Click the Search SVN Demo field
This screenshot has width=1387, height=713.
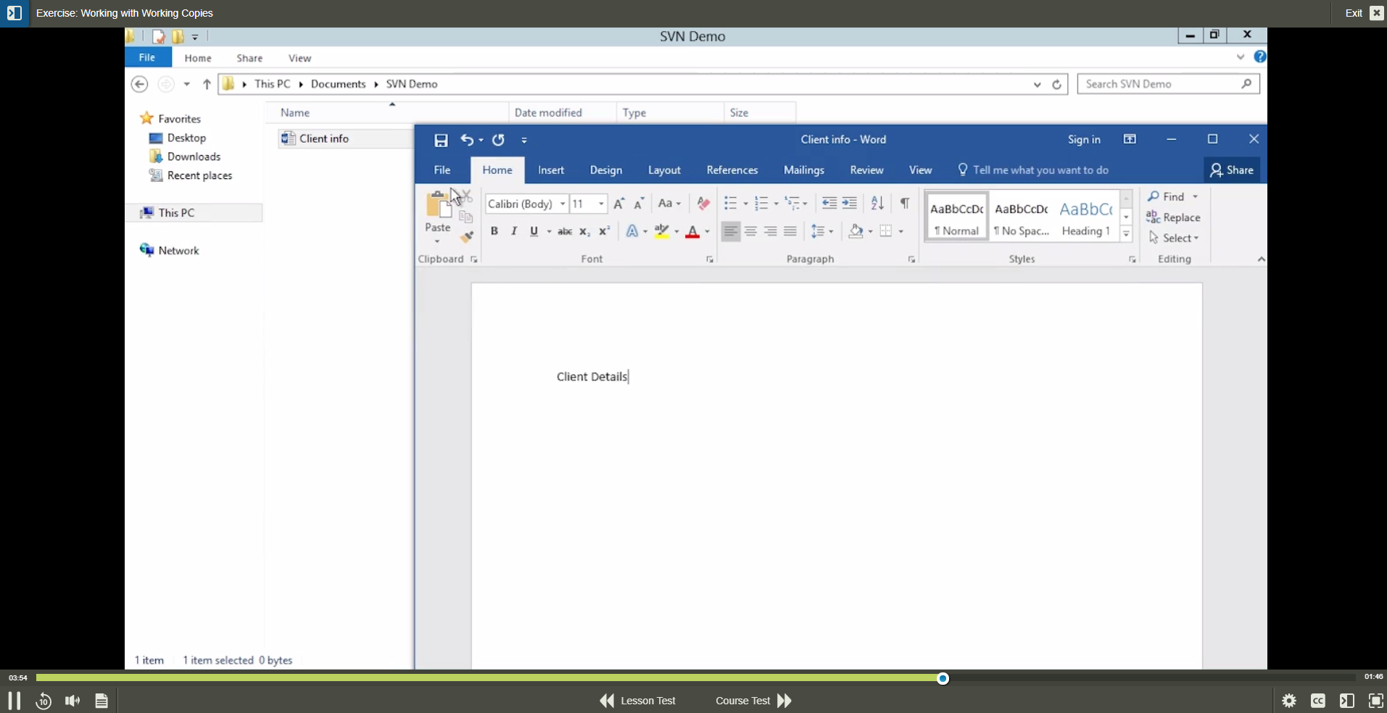pyautogui.click(x=1160, y=84)
